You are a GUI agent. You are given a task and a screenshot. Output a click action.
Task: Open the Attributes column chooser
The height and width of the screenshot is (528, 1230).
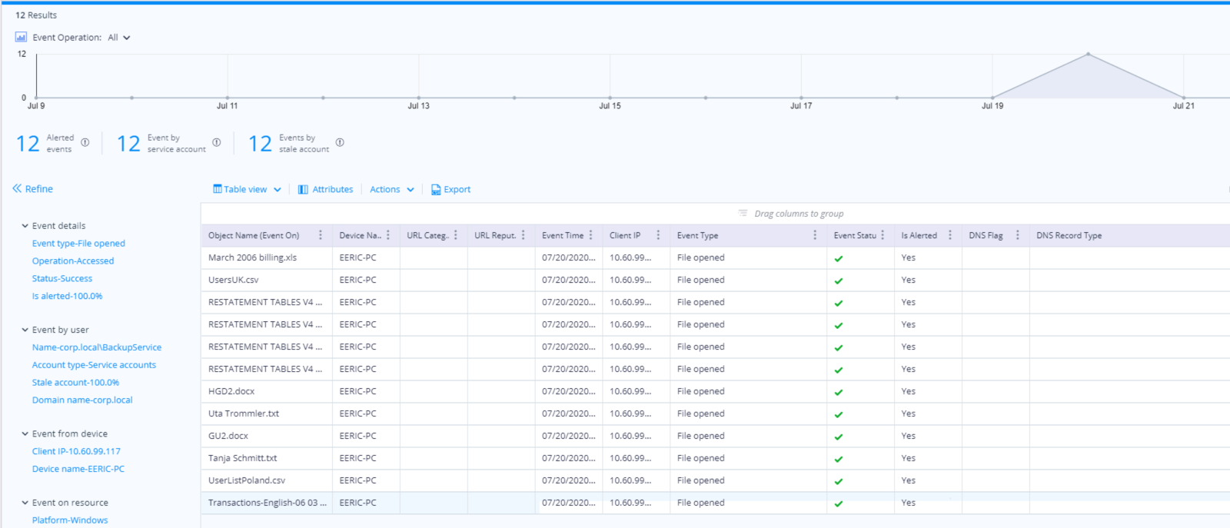click(325, 189)
